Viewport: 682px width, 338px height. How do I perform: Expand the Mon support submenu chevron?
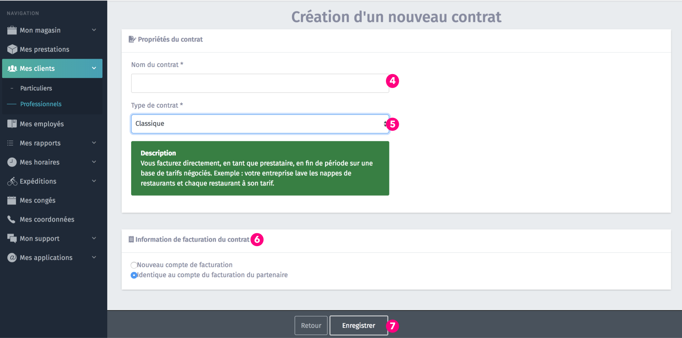pyautogui.click(x=94, y=238)
